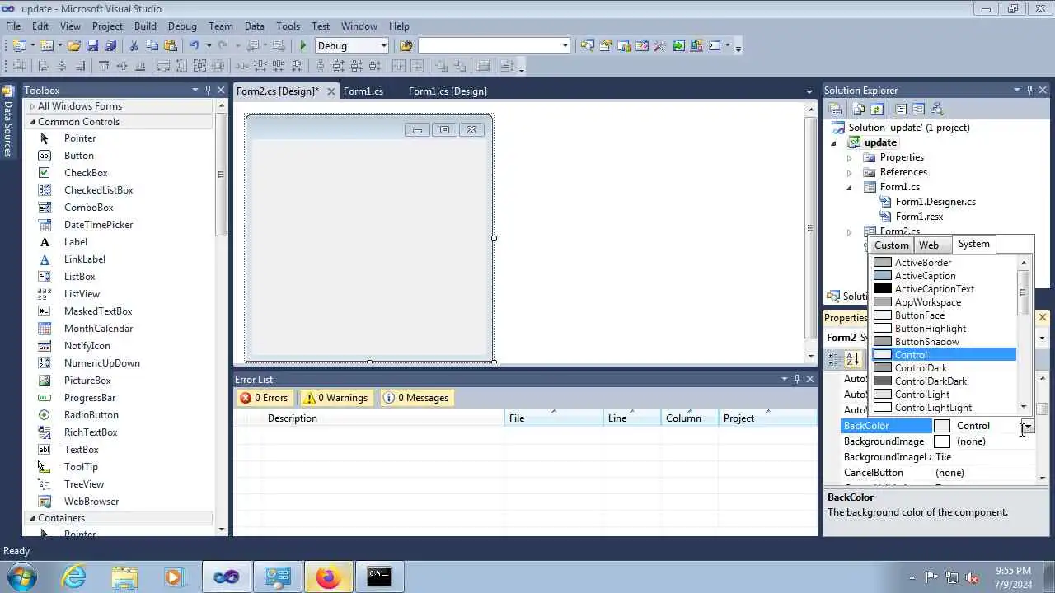The width and height of the screenshot is (1055, 593).
Task: Toggle the 0 Messages filter button
Action: [416, 398]
